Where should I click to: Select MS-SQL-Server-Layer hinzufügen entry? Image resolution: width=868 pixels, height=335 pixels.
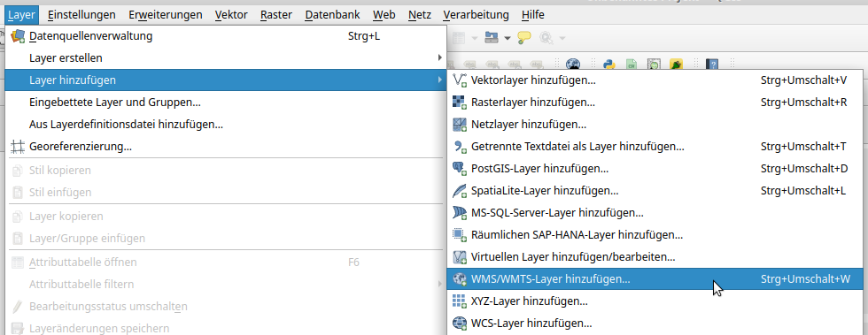(655, 213)
